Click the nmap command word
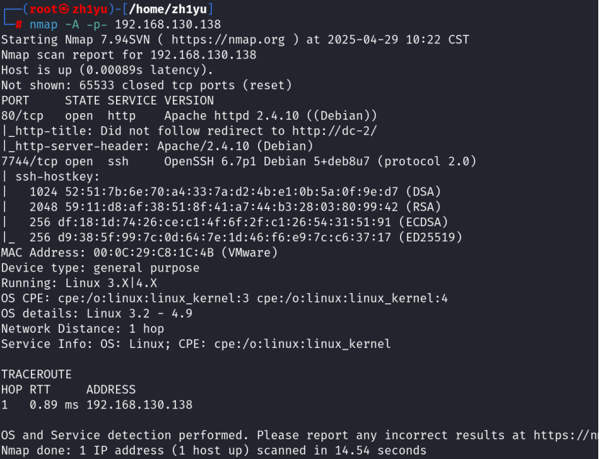This screenshot has height=459, width=599. [44, 24]
